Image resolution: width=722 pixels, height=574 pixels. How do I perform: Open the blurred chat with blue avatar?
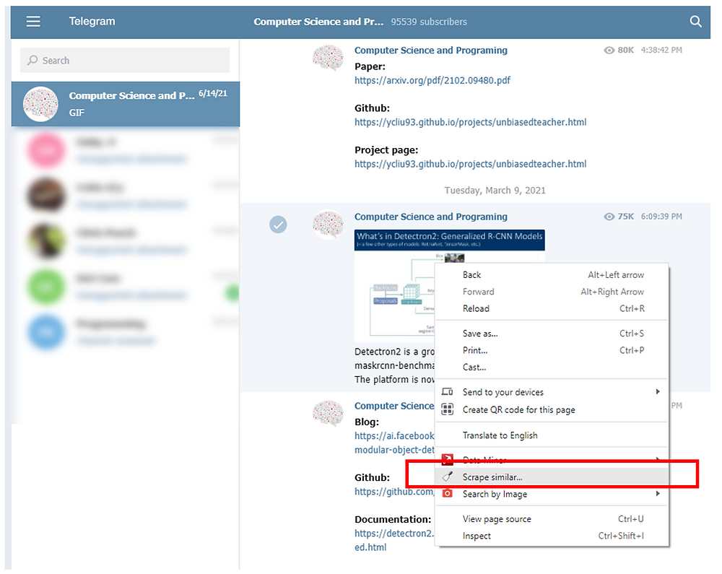[125, 332]
